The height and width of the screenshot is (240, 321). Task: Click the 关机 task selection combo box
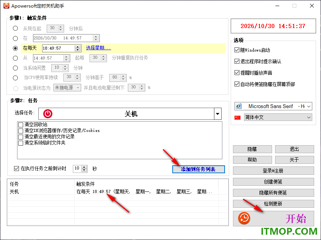coord(130,114)
